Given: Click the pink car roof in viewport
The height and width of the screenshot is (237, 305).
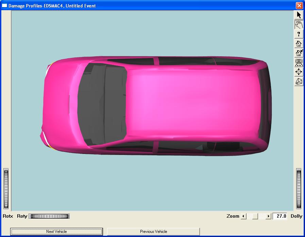Looking at the screenshot, I should 190,103.
